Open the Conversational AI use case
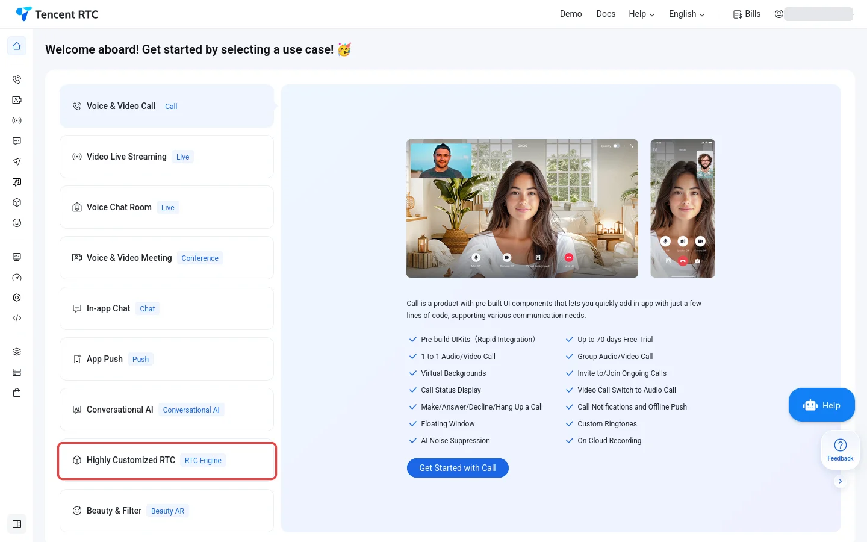Viewport: 867px width, 542px height. point(167,410)
